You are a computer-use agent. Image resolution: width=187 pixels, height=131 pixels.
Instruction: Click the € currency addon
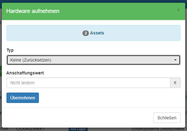(175, 83)
